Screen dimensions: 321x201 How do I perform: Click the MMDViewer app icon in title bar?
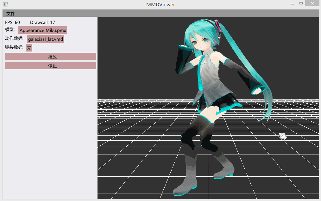point(5,4)
